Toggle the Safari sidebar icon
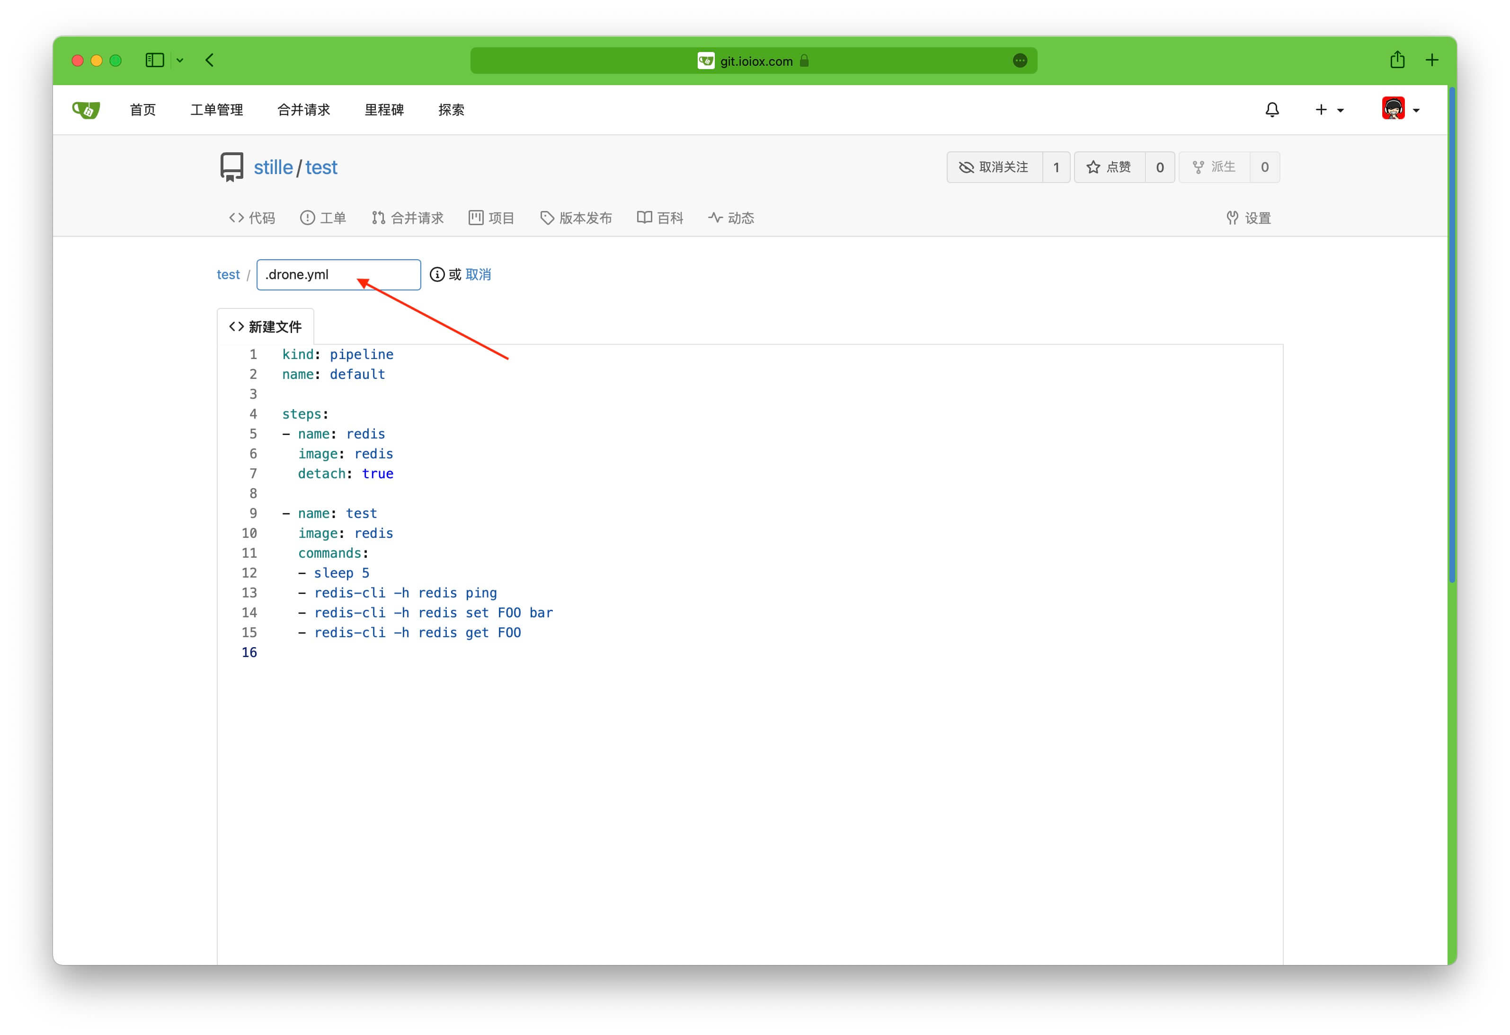Screen dimensions: 1510x1035 [x=155, y=61]
